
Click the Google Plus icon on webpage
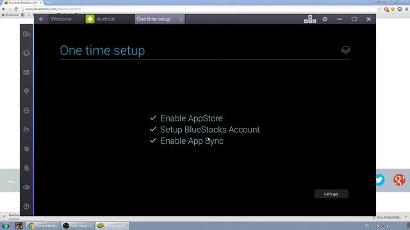pyautogui.click(x=399, y=180)
